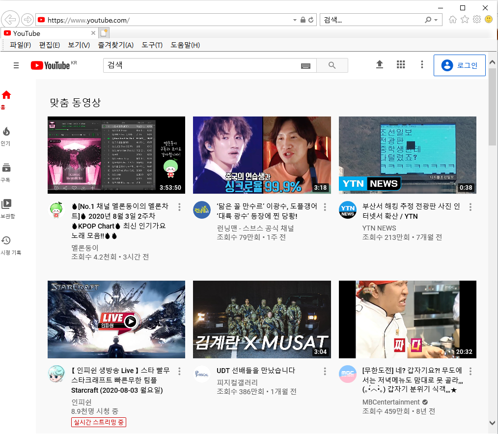Click the browser refresh icon
Viewport: 498px width, 434px height.
click(x=311, y=20)
